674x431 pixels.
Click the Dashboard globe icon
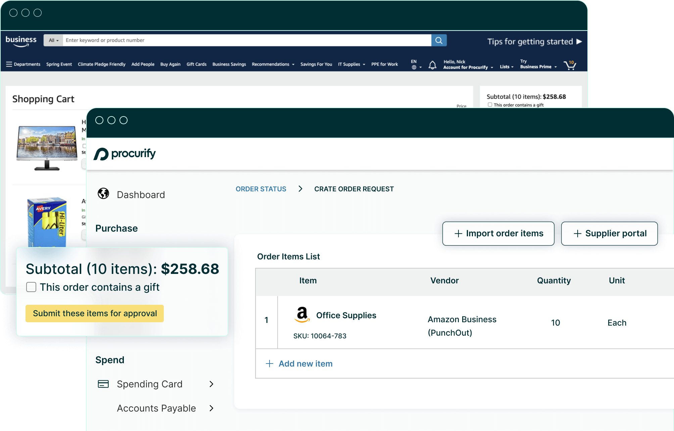(103, 194)
